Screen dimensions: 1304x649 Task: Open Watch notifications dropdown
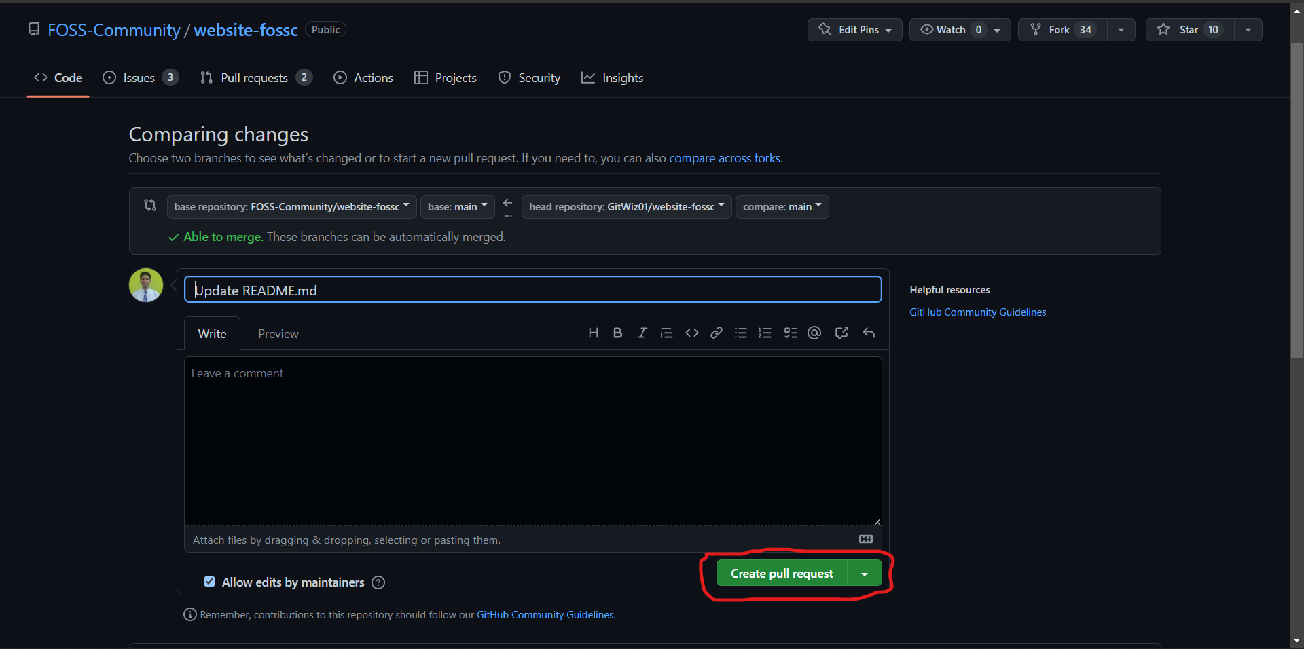(x=960, y=30)
